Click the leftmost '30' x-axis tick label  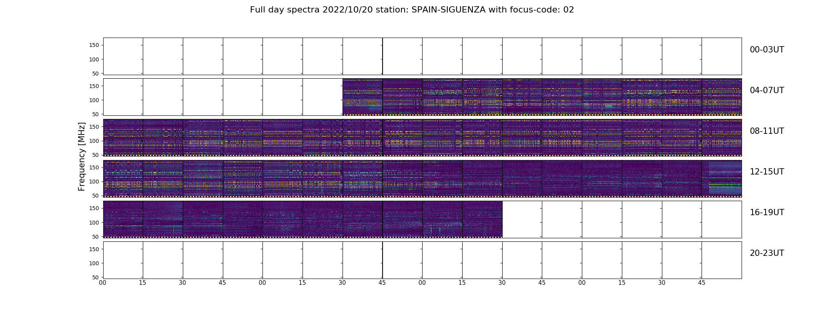(182, 283)
